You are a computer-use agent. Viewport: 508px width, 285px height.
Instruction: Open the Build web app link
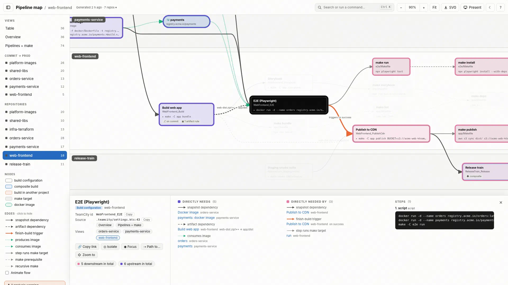(x=188, y=229)
